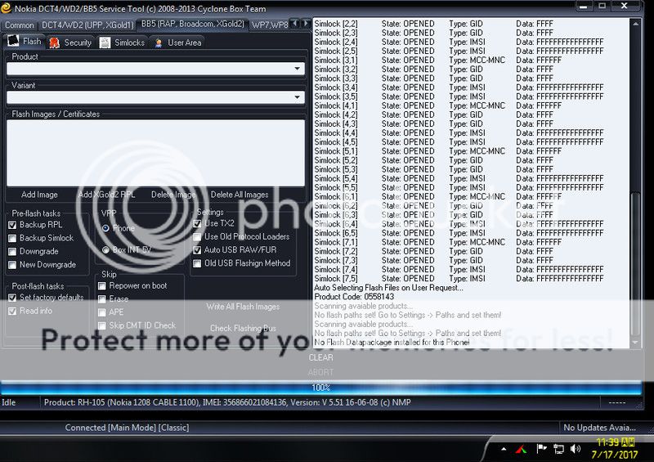Click the log output vertical scrollbar

point(636,245)
